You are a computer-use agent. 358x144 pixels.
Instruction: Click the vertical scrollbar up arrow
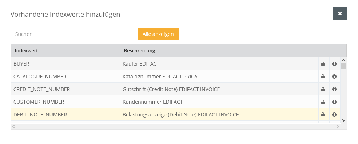tap(343, 60)
